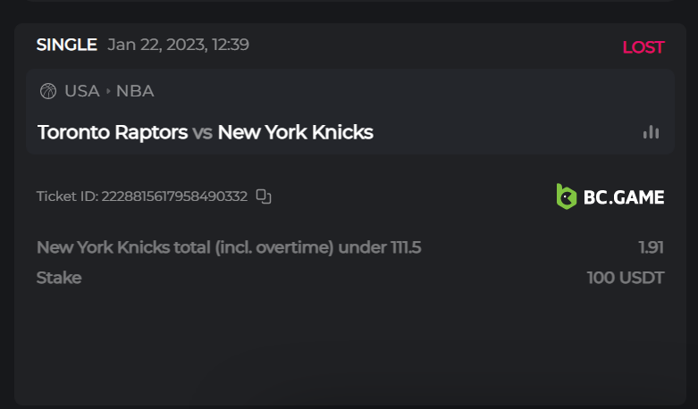Click the Ticket ID label
Viewport: 698px width, 409px height.
click(67, 196)
